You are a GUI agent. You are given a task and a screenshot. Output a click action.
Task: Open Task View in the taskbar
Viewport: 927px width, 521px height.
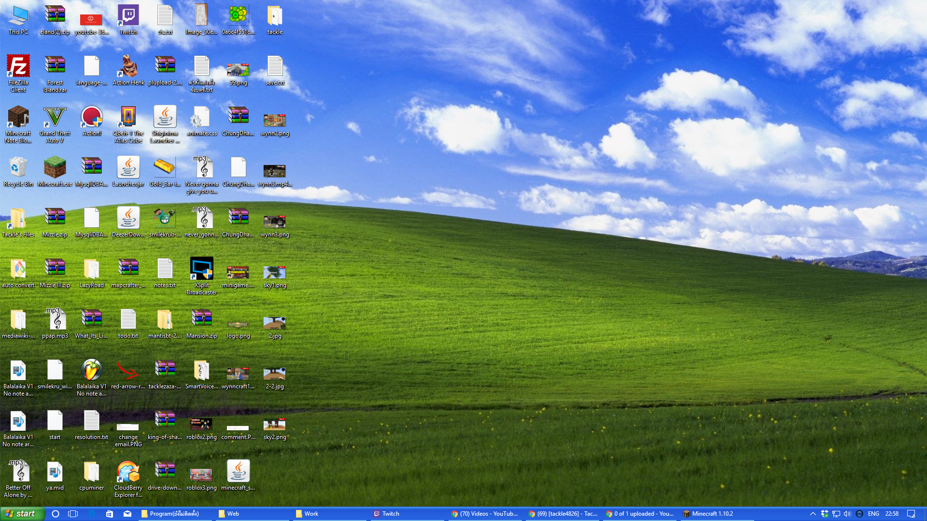(73, 514)
